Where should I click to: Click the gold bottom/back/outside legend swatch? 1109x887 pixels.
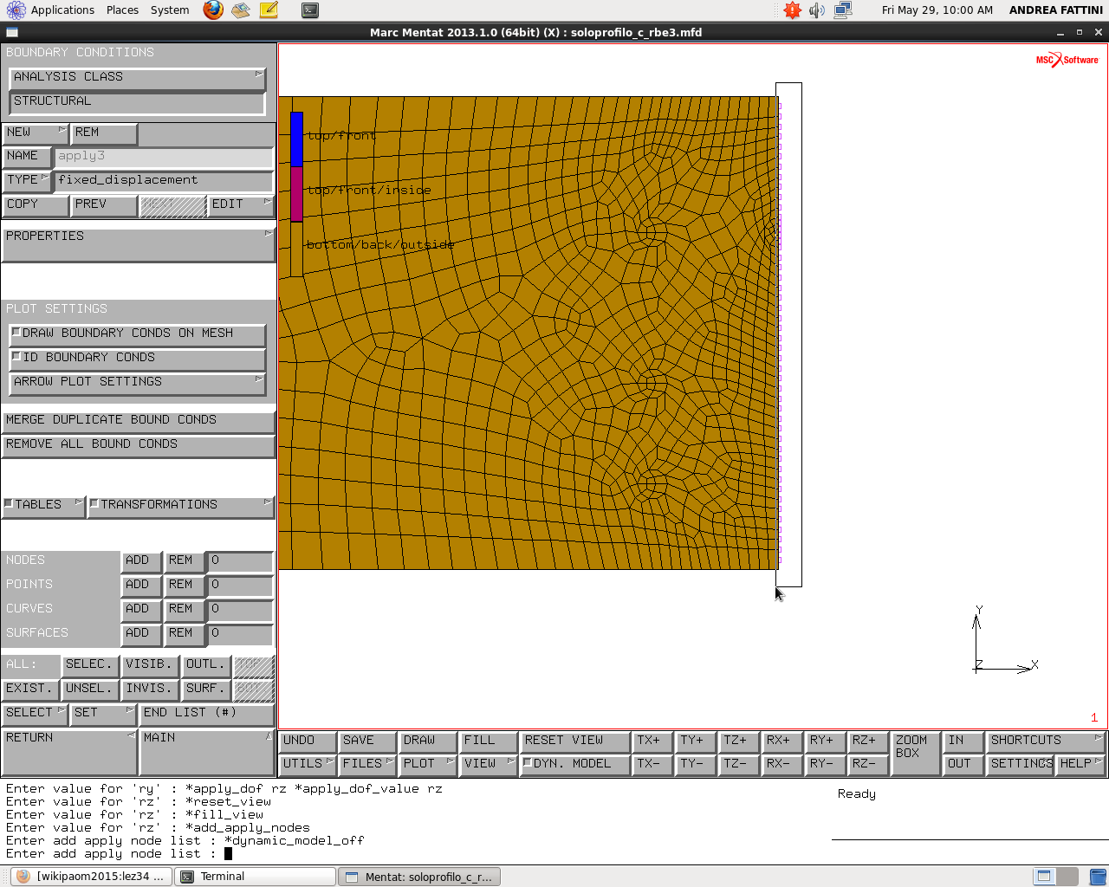pos(296,249)
